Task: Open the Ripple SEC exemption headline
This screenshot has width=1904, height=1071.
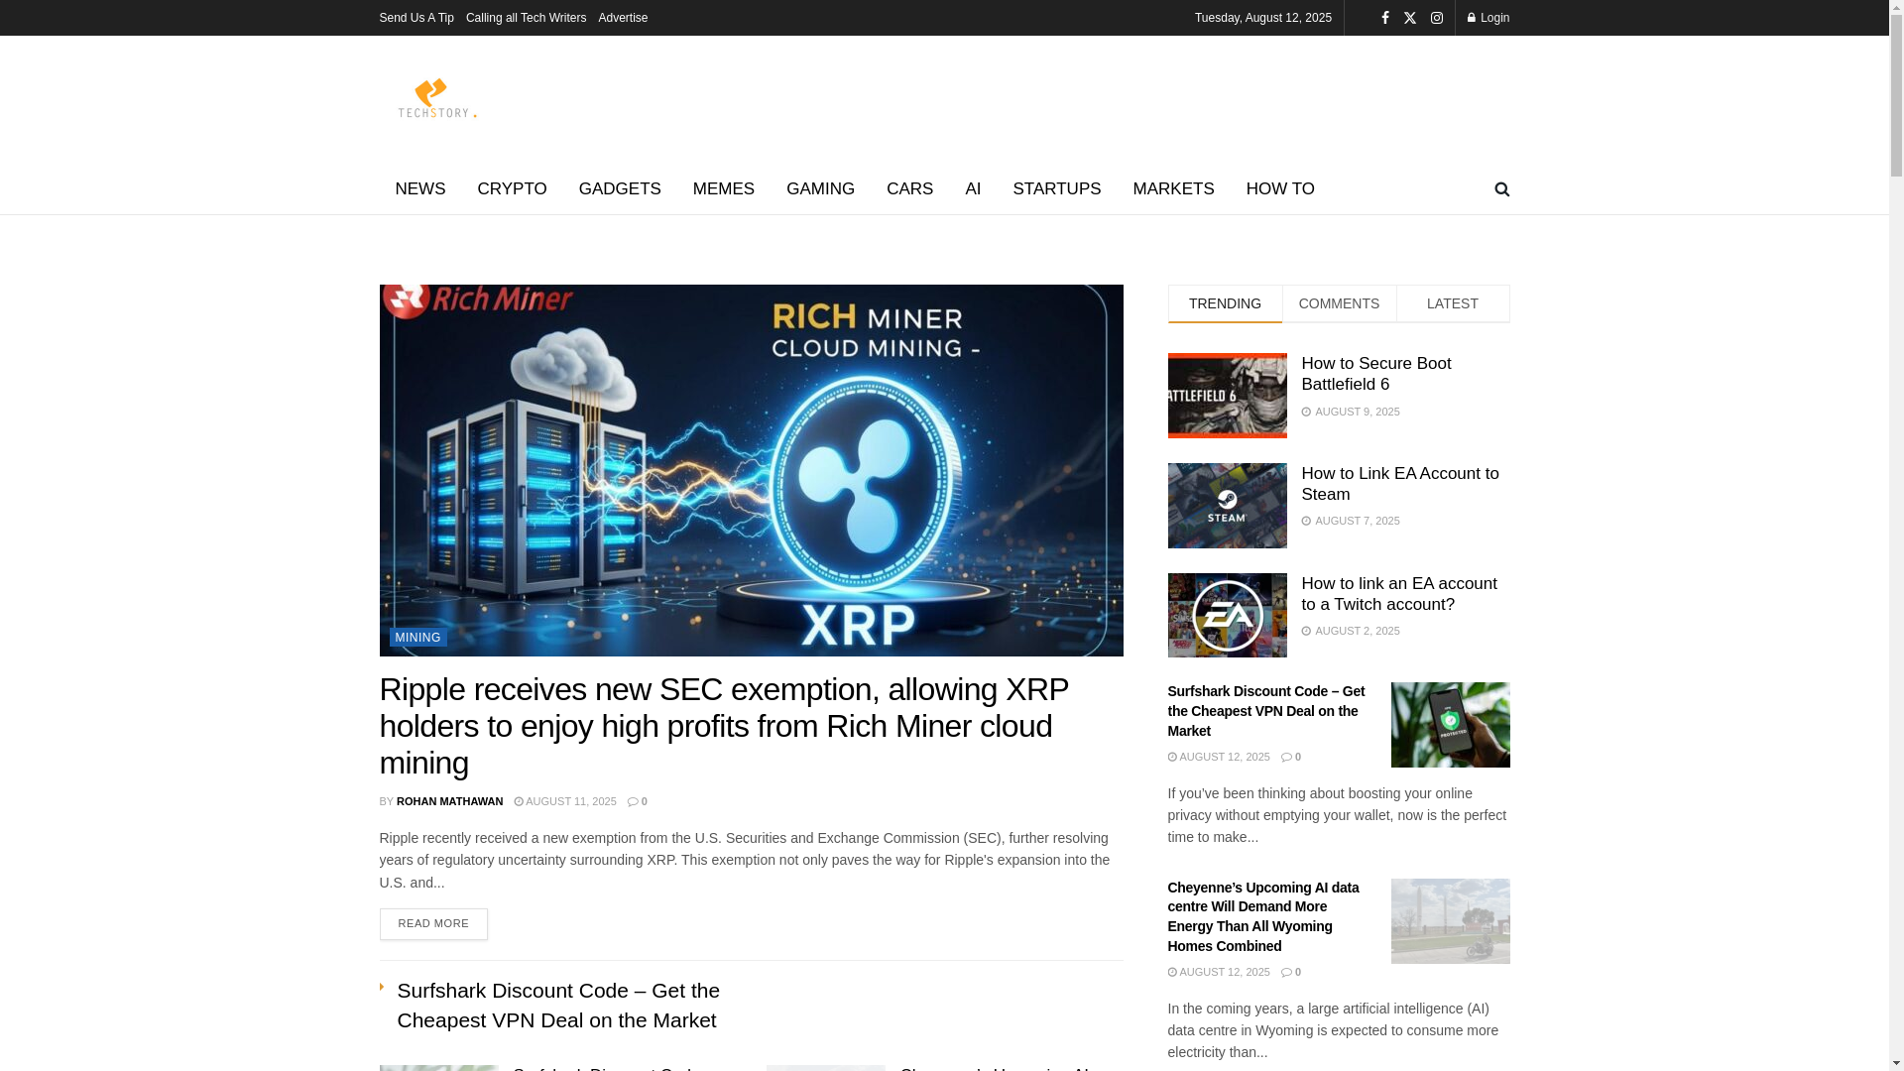Action: [x=724, y=726]
